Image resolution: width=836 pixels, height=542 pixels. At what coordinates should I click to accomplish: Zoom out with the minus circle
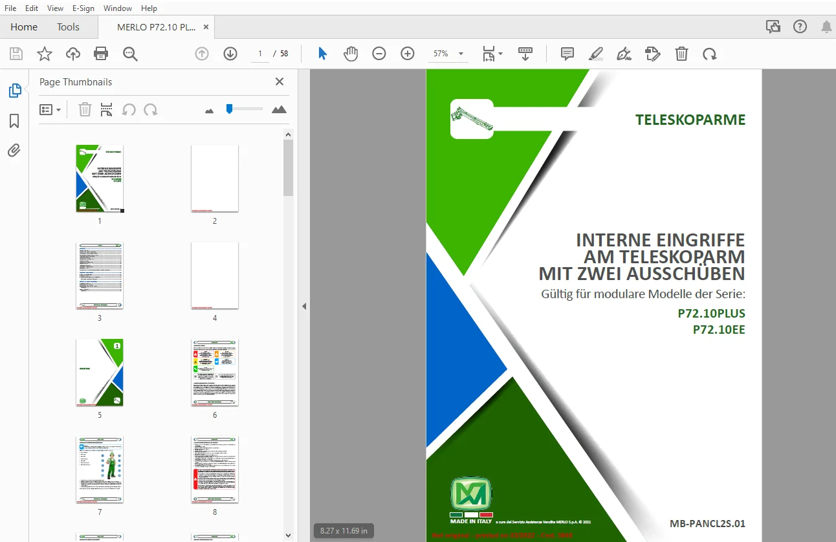pyautogui.click(x=379, y=54)
